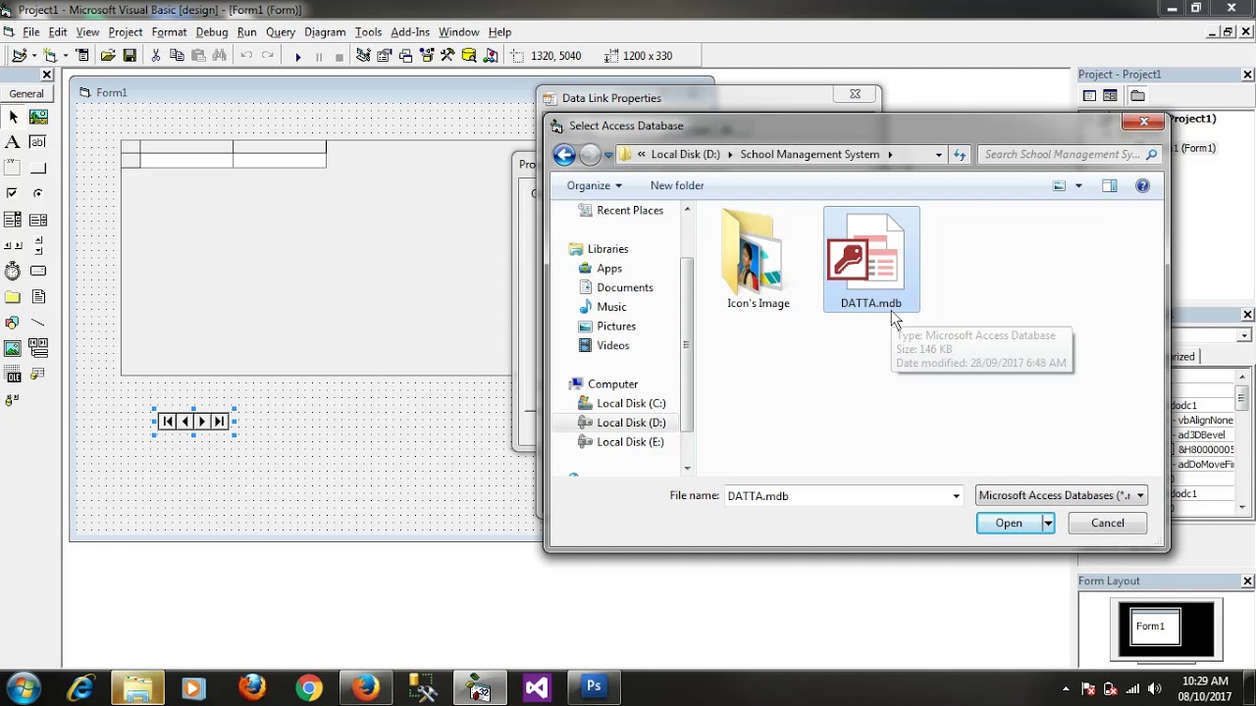Select the Shape control tool
Screen dimensions: 1256x706
pyautogui.click(x=13, y=322)
